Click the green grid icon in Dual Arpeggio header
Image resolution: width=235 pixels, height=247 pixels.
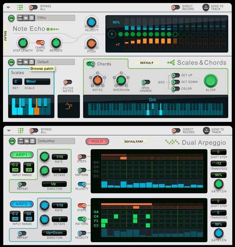[20, 131]
